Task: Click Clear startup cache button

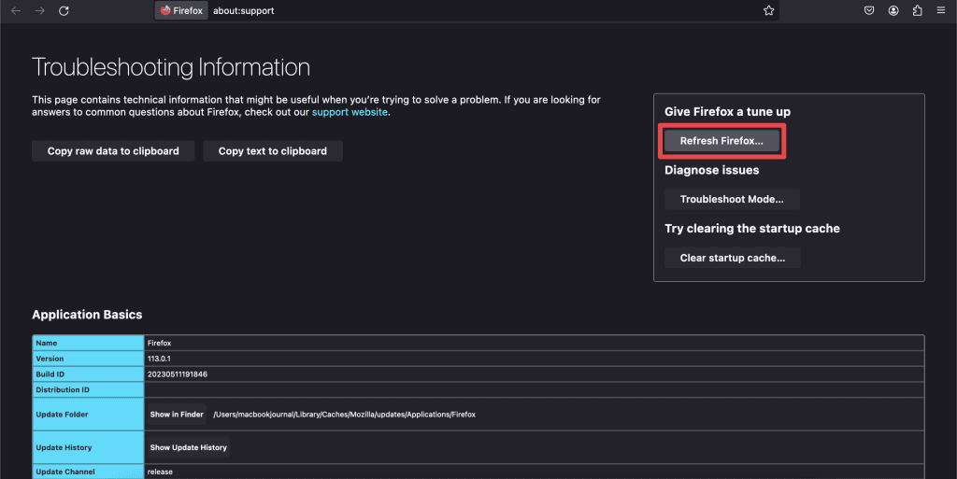Action: click(733, 258)
